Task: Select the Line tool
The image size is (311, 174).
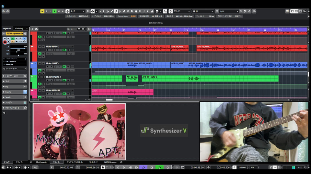Action: click(x=144, y=12)
